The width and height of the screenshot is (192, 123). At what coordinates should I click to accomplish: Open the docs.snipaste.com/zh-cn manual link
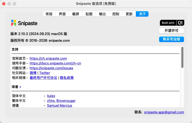point(55,63)
